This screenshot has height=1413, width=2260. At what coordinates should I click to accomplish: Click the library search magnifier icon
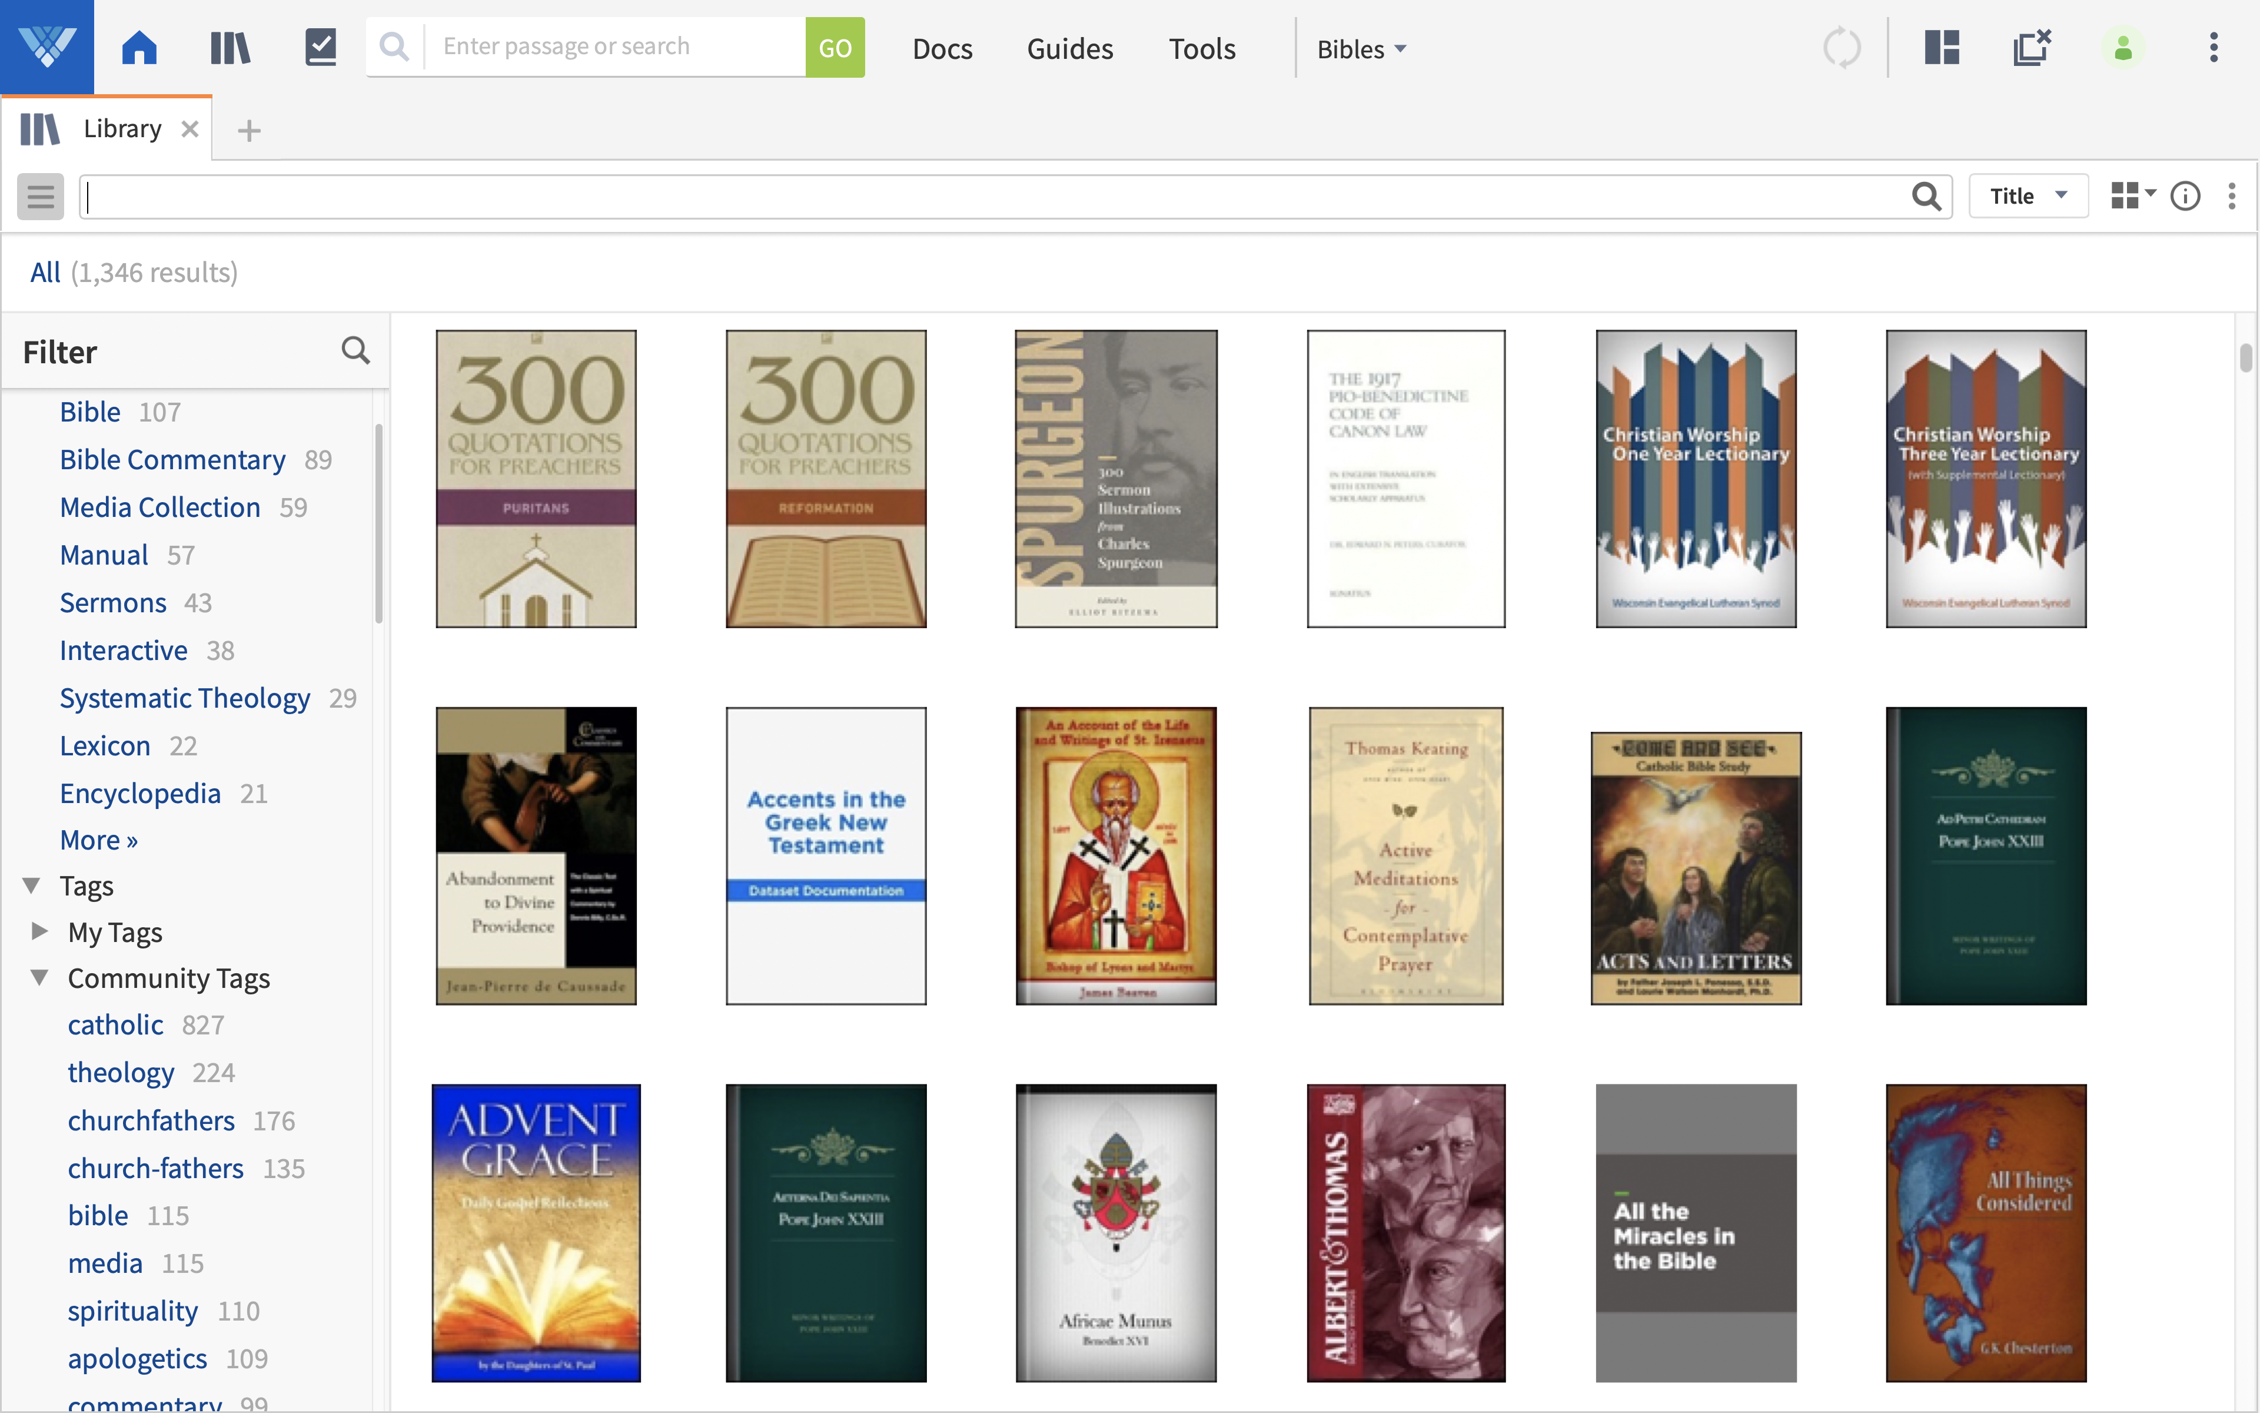1926,196
